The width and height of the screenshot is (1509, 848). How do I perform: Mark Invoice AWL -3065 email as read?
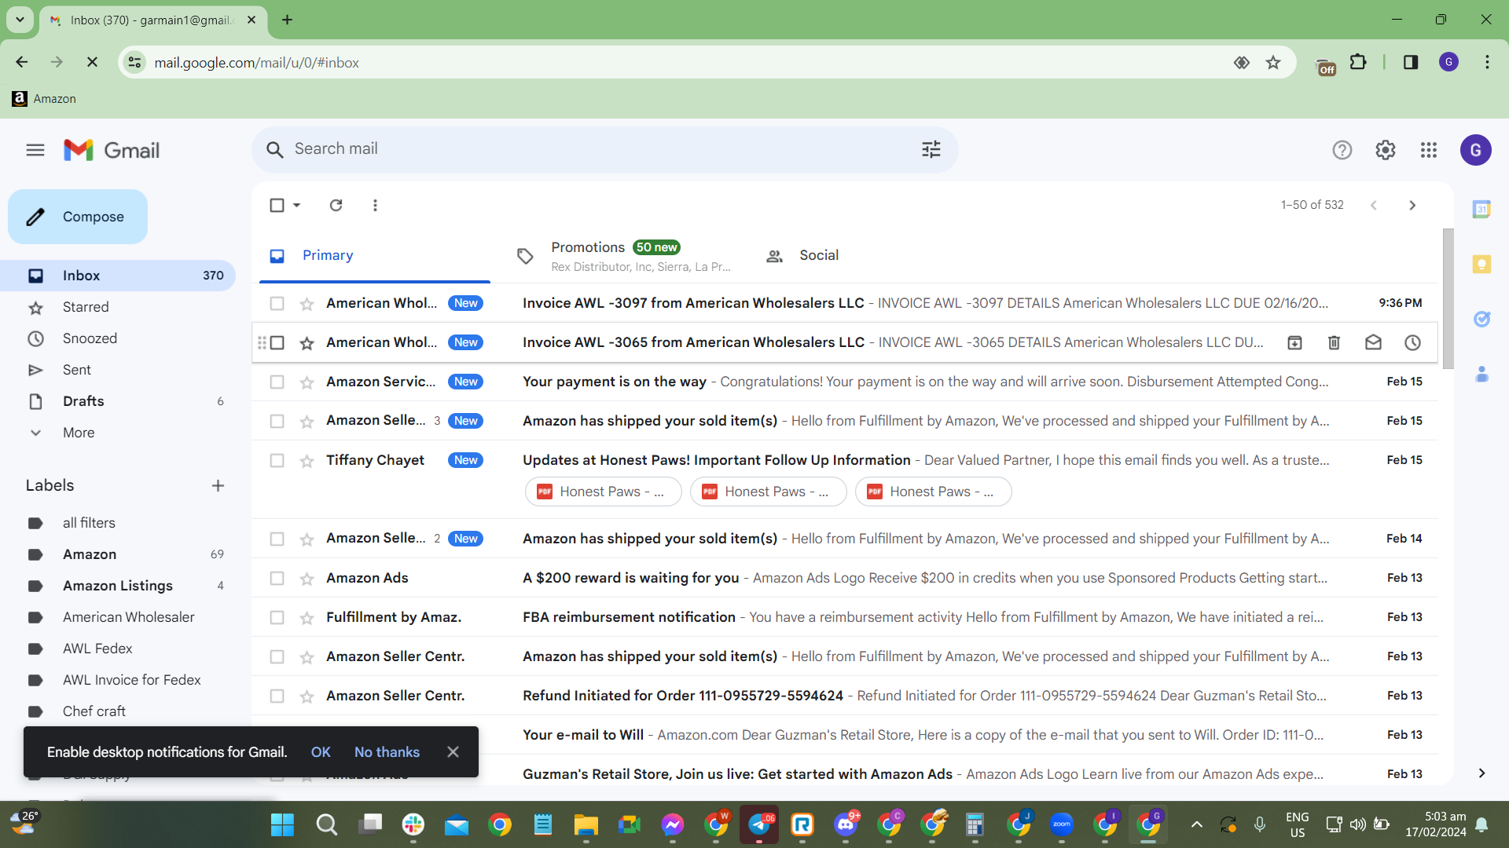(1373, 342)
